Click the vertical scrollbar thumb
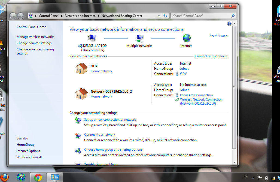This screenshot has width=280, height=182. tap(235, 87)
